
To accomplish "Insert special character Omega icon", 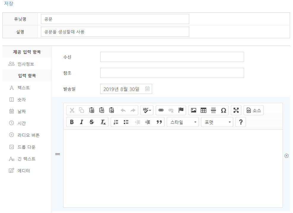I will [x=224, y=110].
